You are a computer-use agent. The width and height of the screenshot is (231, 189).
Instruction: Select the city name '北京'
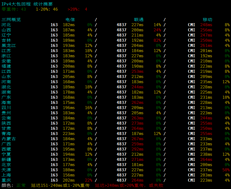(x=6, y=164)
